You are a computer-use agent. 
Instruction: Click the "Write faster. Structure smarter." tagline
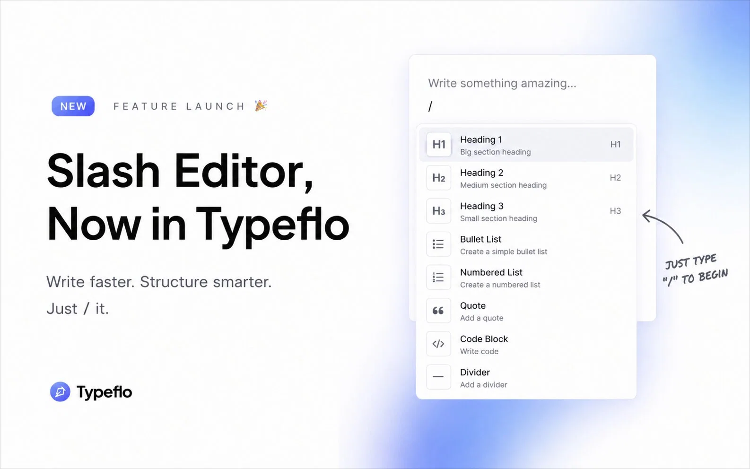(159, 282)
